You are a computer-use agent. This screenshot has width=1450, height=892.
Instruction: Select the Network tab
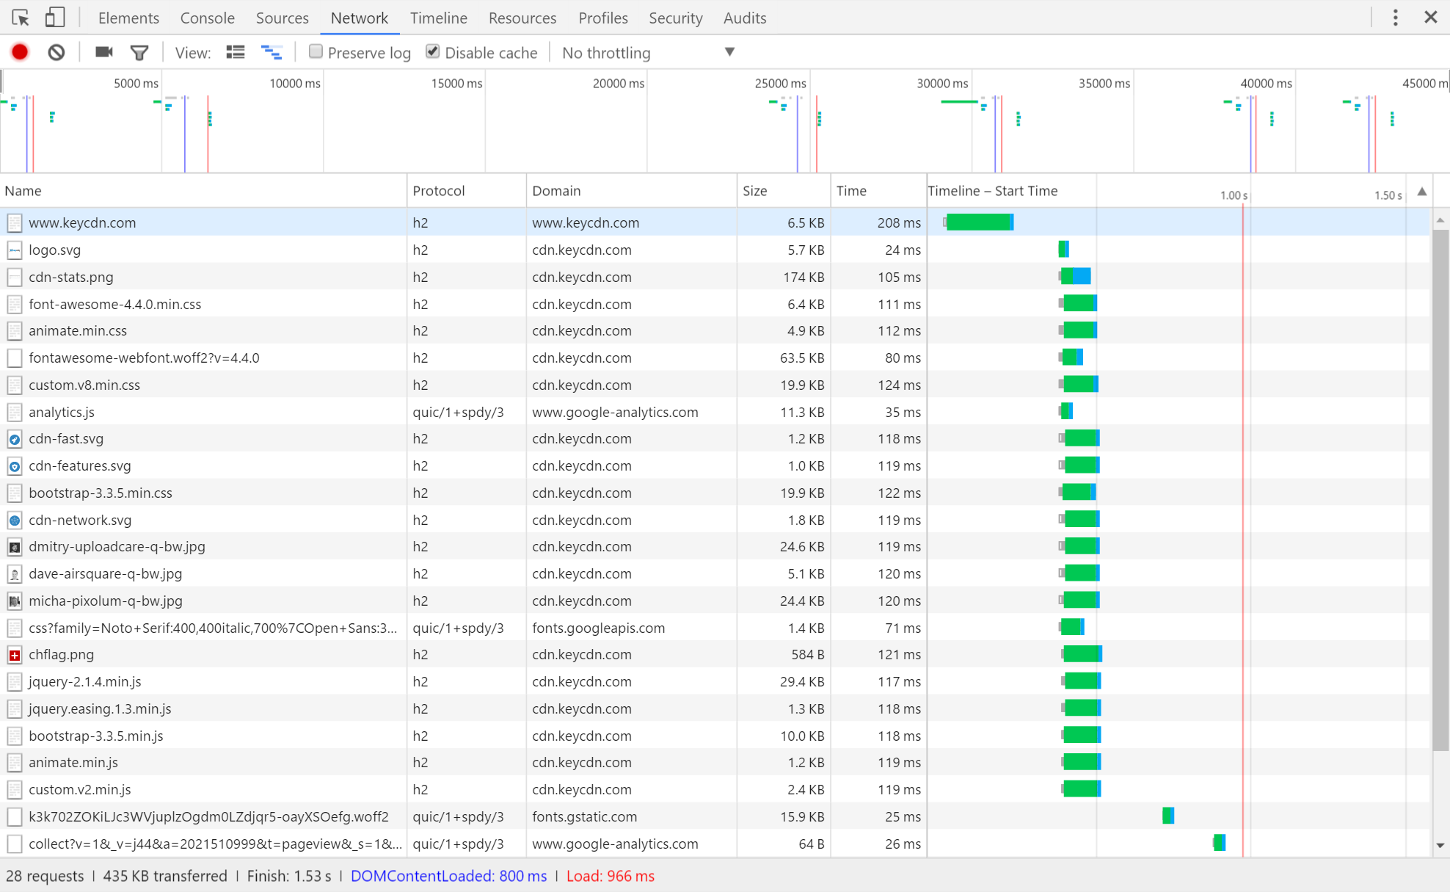coord(360,18)
